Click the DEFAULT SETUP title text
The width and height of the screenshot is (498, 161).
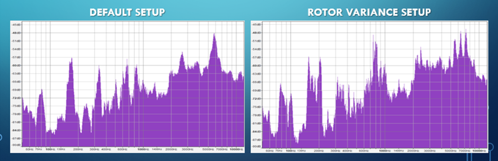coord(127,13)
